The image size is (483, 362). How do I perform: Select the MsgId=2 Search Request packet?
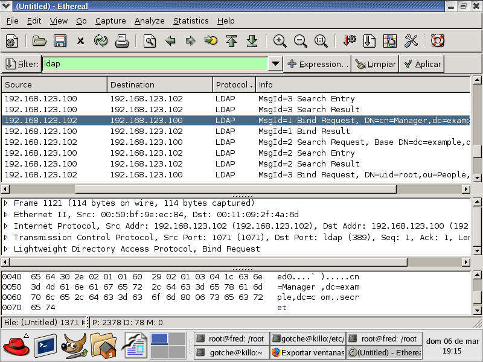click(235, 142)
